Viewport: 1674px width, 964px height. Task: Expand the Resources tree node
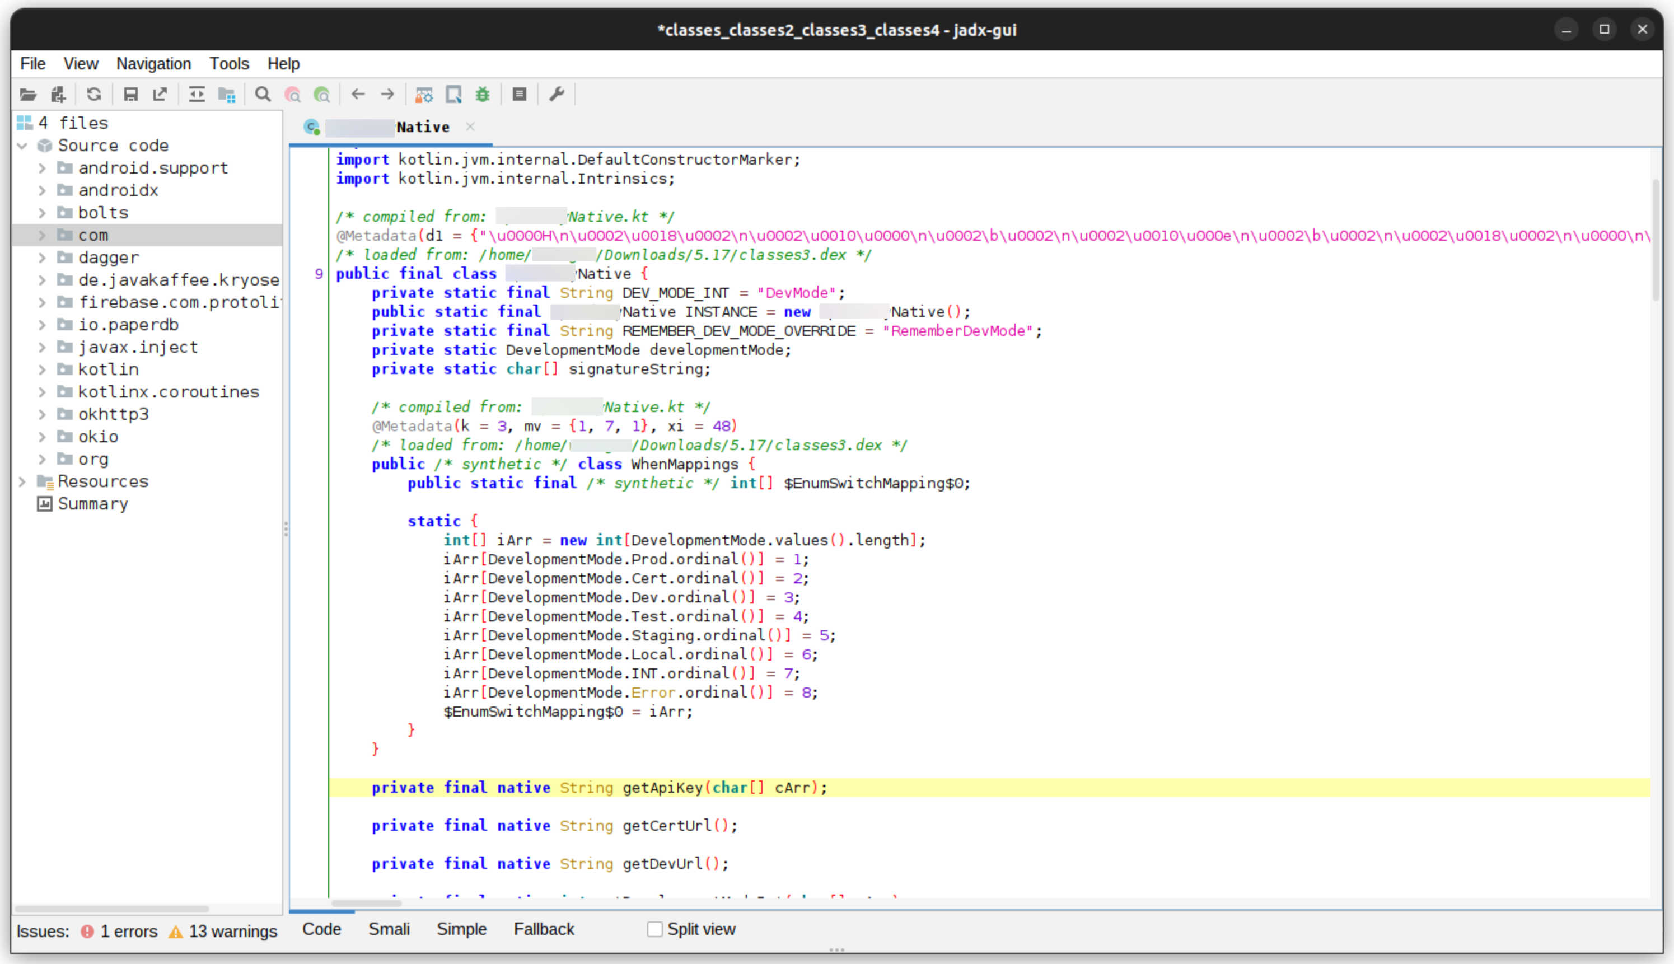[22, 481]
